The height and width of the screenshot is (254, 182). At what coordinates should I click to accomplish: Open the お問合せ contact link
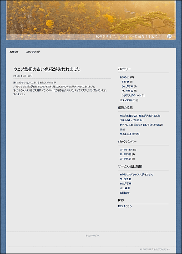(125, 193)
